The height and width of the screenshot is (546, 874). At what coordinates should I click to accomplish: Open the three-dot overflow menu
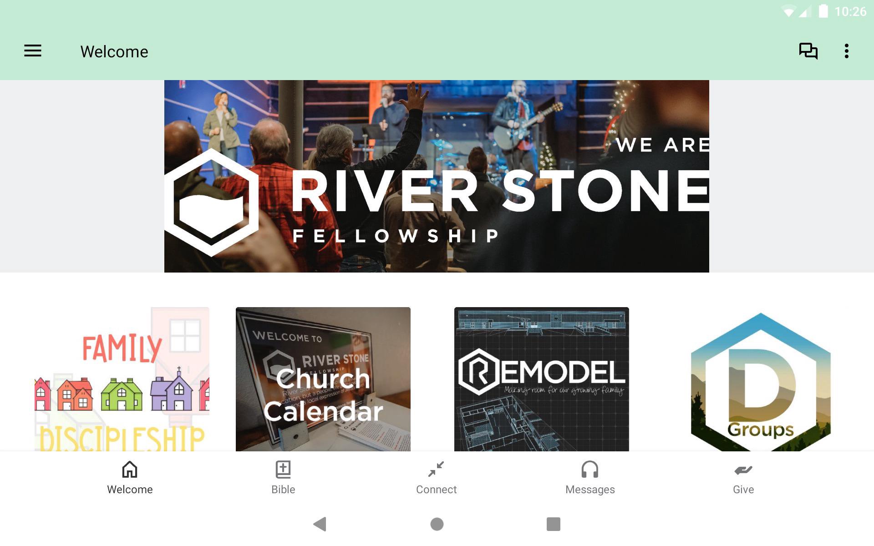(x=846, y=51)
